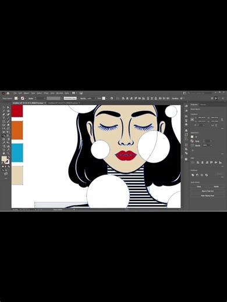The height and width of the screenshot is (302, 227).
Task: Click the Recolor button in Quick Actions
Action: 216,186
